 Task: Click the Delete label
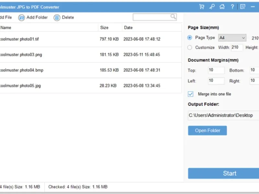click(68, 17)
